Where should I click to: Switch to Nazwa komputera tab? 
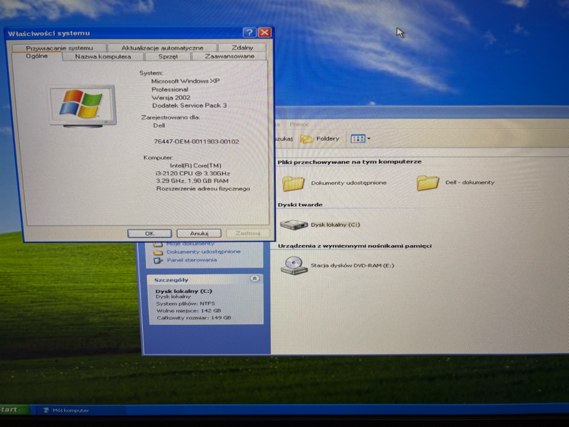tap(103, 56)
